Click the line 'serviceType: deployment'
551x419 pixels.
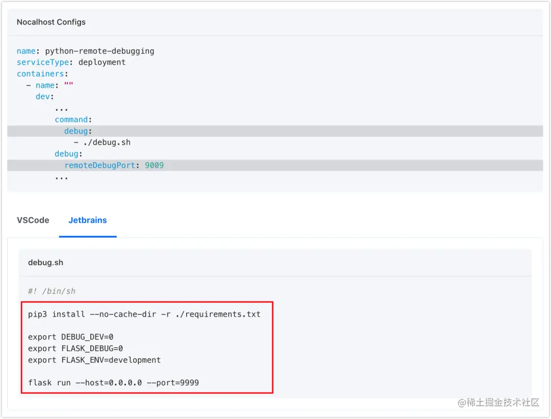[x=71, y=63]
